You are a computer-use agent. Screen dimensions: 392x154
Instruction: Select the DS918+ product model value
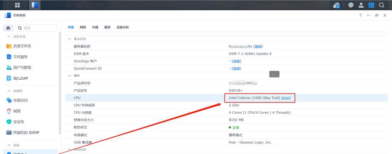236,90
